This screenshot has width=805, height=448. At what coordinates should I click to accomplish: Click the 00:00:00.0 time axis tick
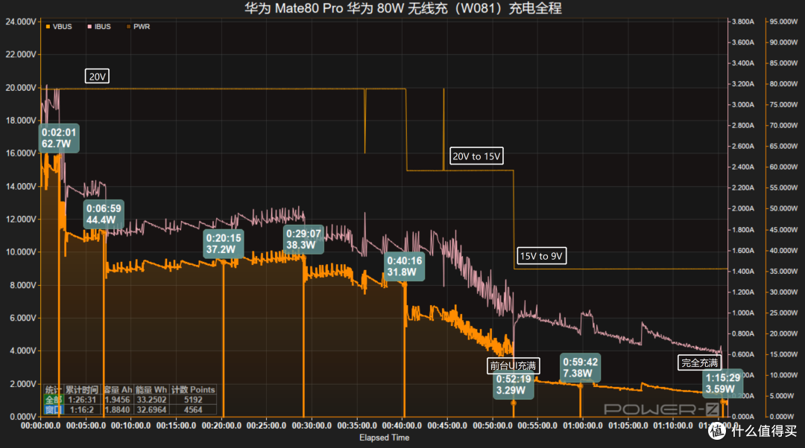[40, 426]
